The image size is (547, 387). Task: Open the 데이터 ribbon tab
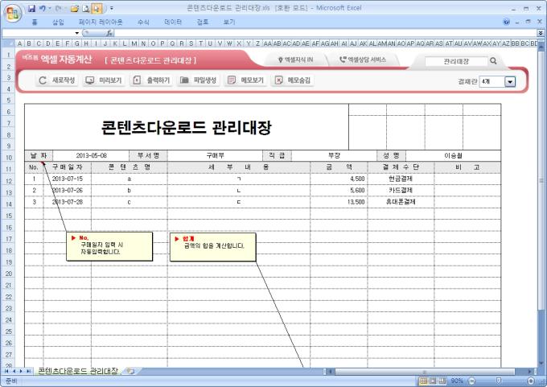[x=173, y=22]
